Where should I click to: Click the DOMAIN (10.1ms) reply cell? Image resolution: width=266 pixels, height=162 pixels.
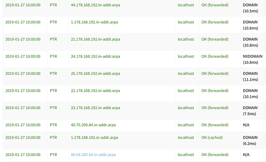[x=249, y=93]
